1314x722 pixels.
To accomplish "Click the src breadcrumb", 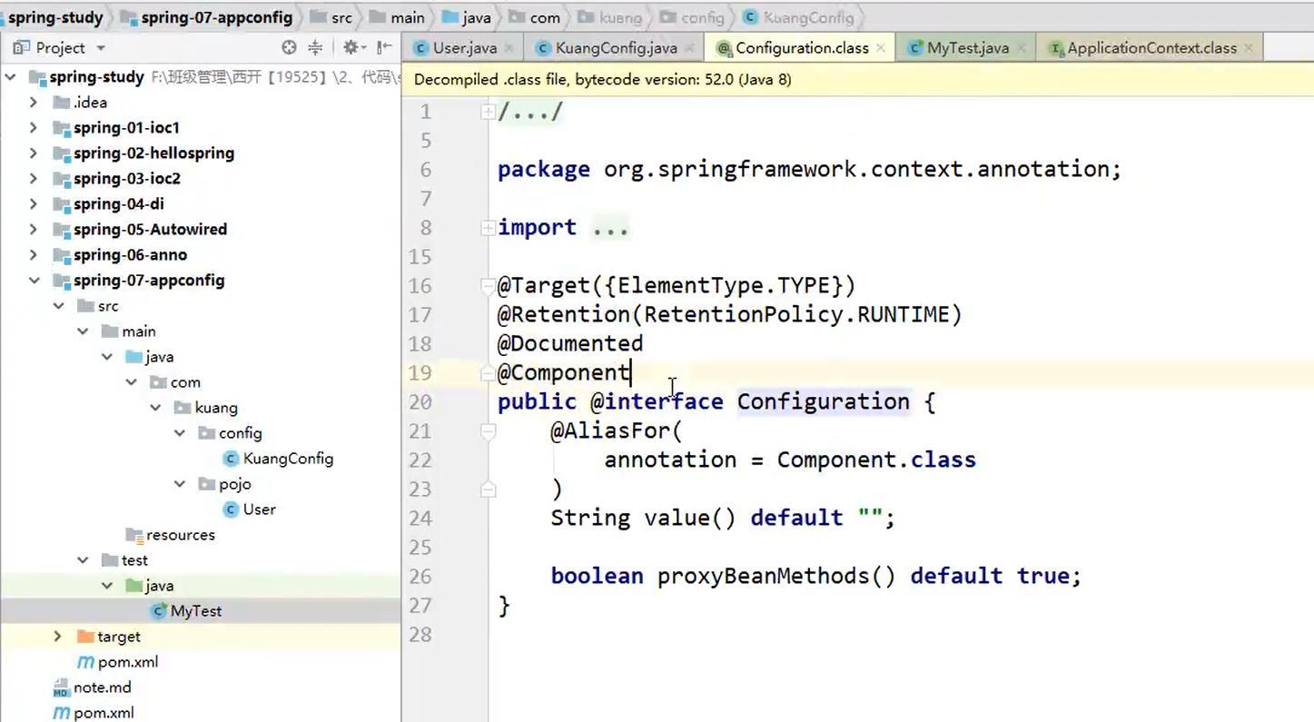I will tap(331, 17).
